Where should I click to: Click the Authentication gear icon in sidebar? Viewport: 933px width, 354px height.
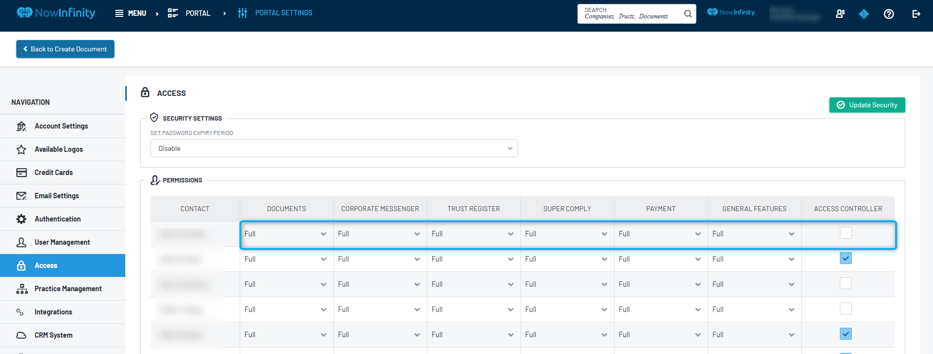coord(21,219)
